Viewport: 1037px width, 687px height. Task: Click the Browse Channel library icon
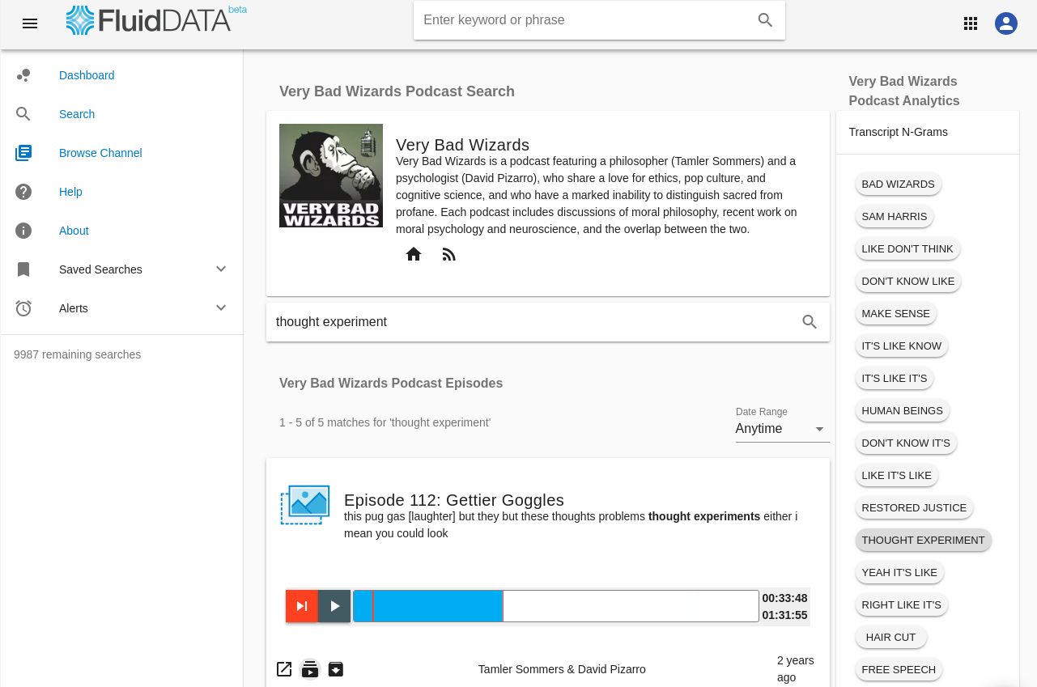(23, 153)
